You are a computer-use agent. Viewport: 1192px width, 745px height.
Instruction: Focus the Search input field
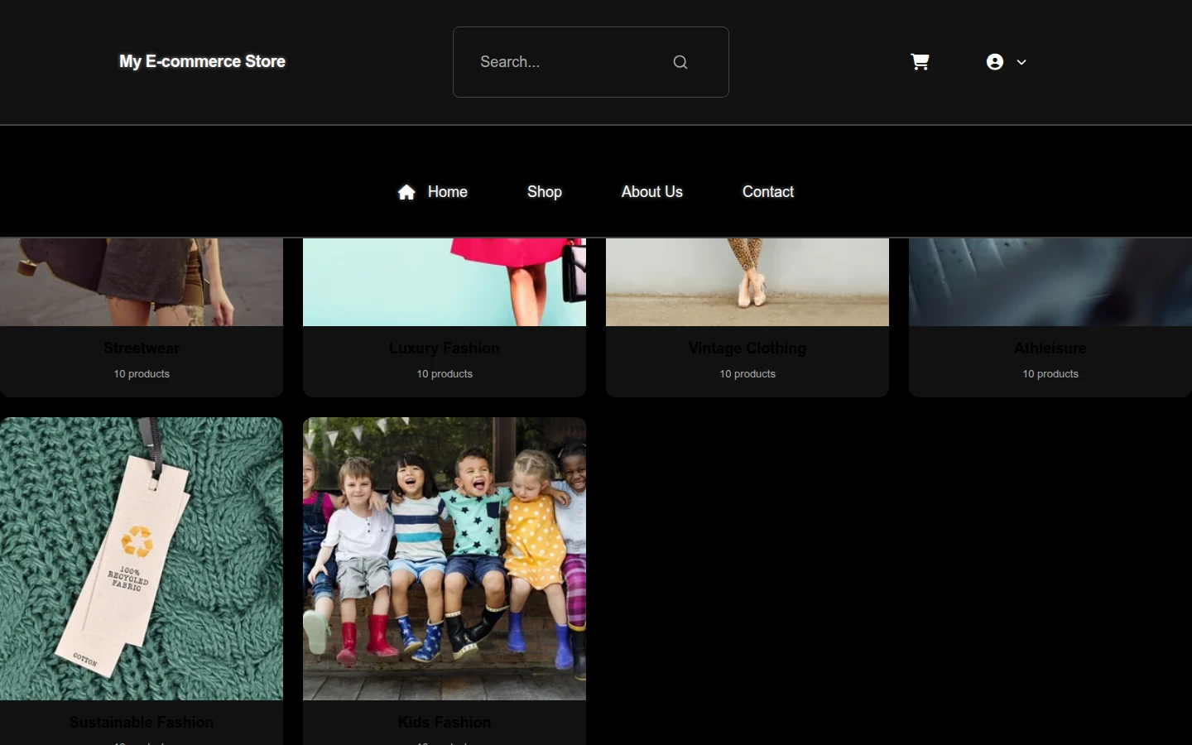pyautogui.click(x=591, y=62)
